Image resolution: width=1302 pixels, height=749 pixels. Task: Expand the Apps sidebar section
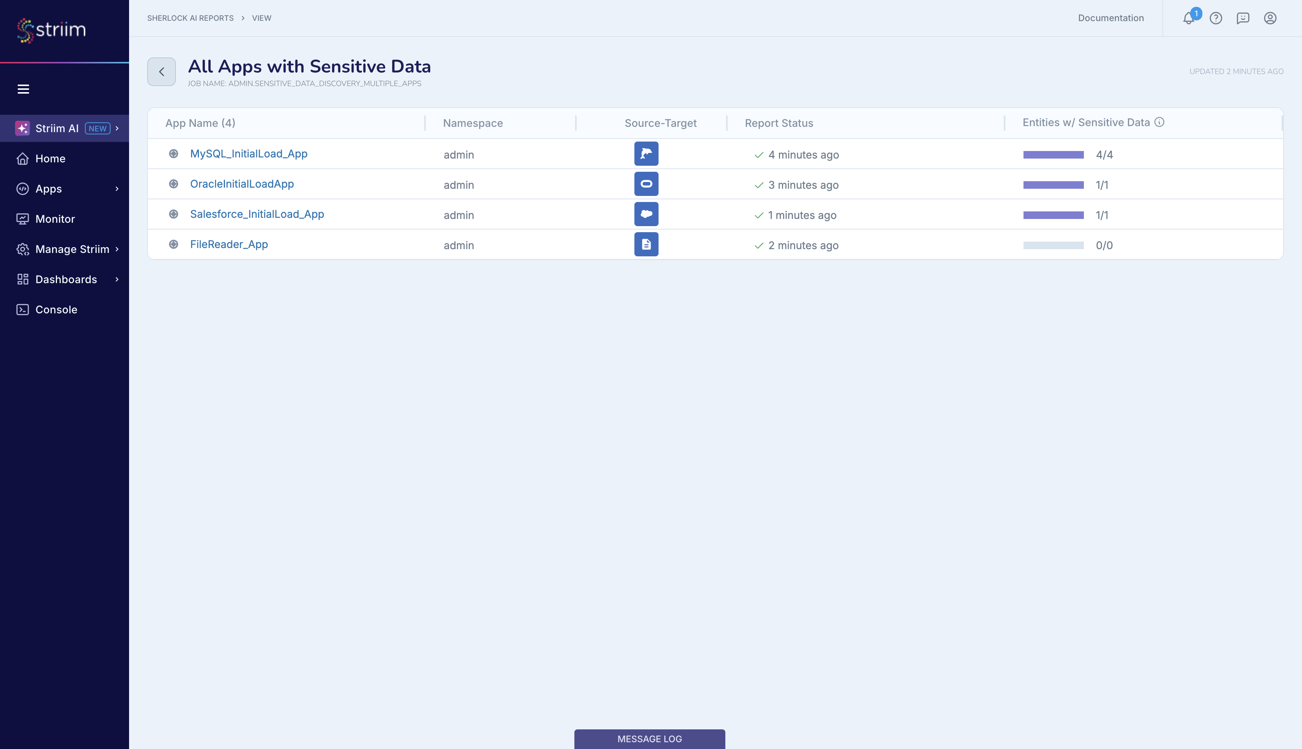[x=48, y=188]
